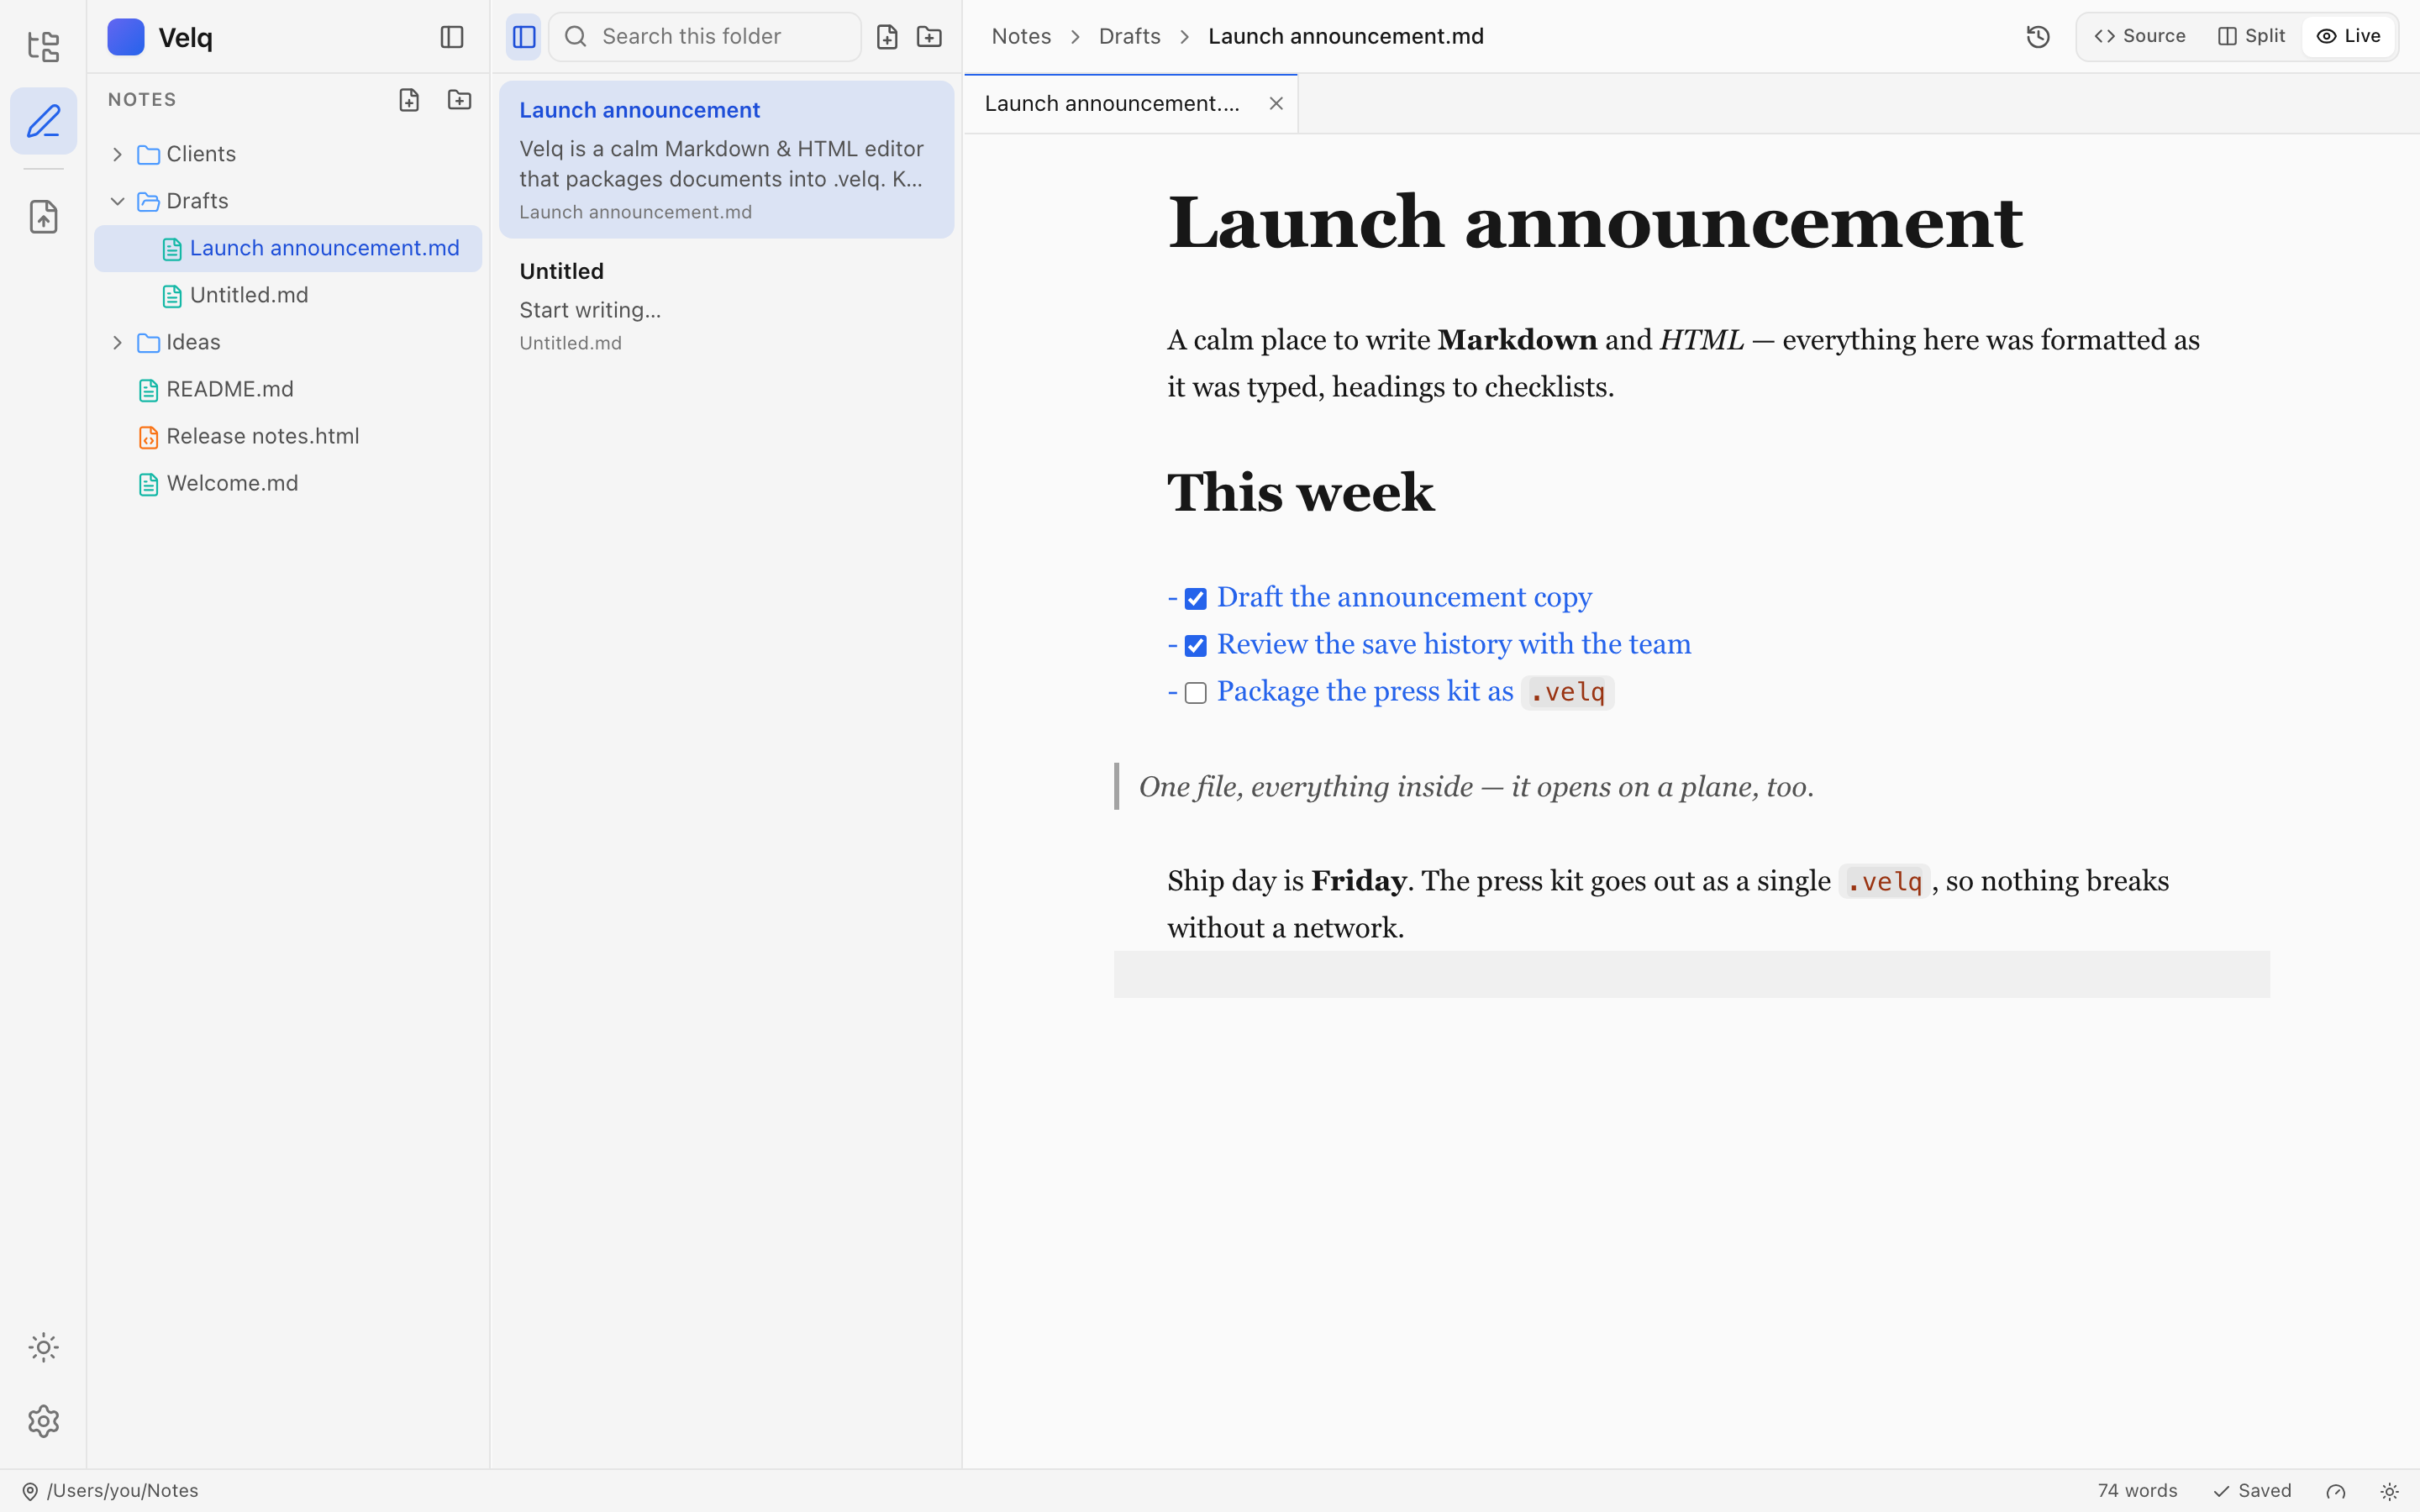Open Release notes.html in the tree
The width and height of the screenshot is (2420, 1512).
(x=288, y=436)
